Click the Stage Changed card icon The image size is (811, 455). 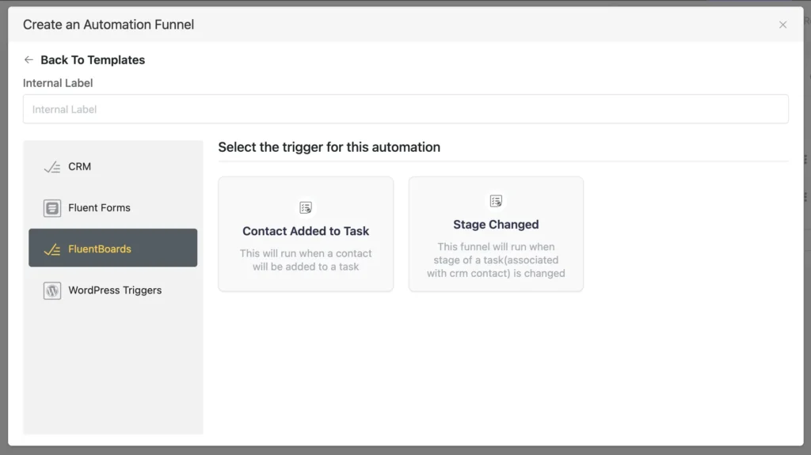coord(496,201)
